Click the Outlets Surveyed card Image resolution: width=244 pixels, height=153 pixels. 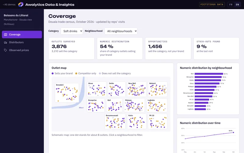tap(71, 48)
